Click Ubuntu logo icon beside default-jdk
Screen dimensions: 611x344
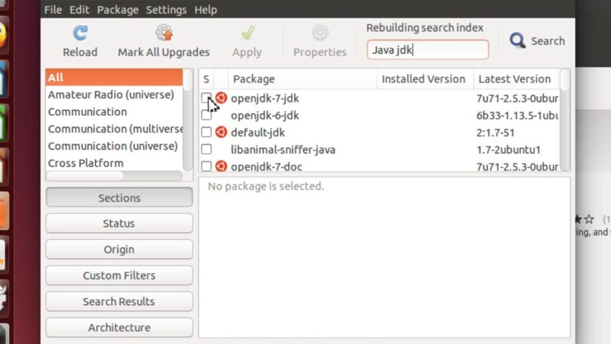[221, 132]
